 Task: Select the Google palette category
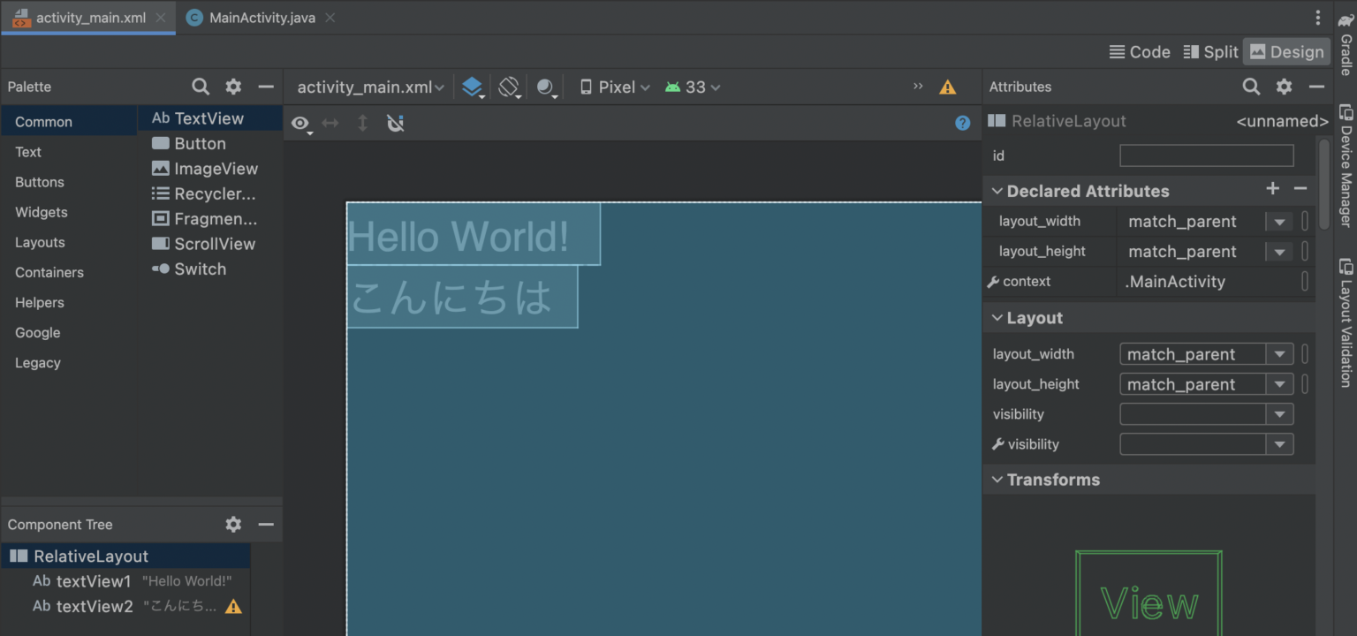click(69, 332)
